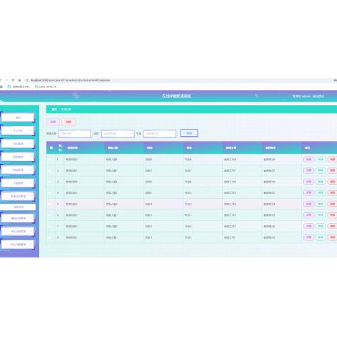Check the checkbox for row 5
The height and width of the screenshot is (337, 337).
[x=50, y=204]
